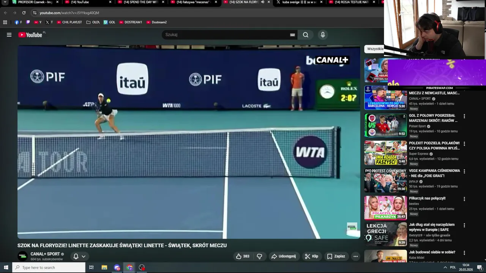The height and width of the screenshot is (273, 486).
Task: Open DOSTREAM1 bookmark
Action: (x=131, y=22)
